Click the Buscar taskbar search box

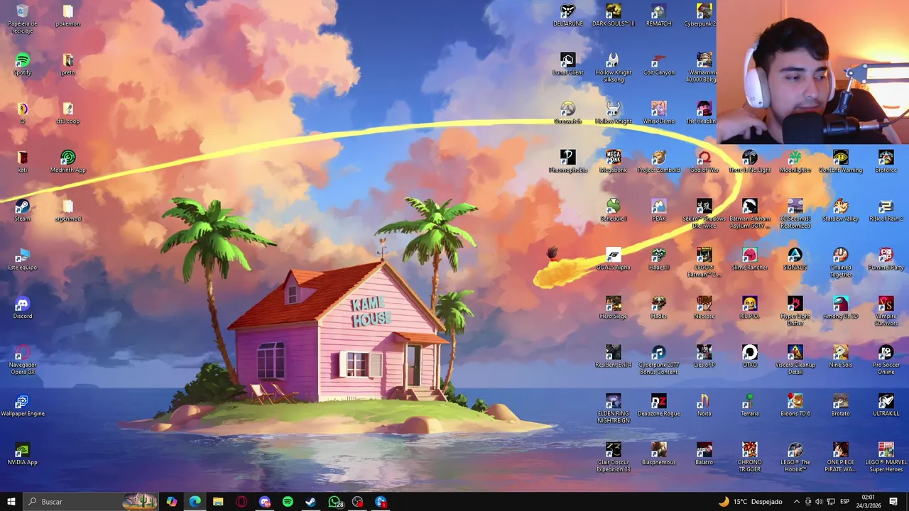coord(90,502)
